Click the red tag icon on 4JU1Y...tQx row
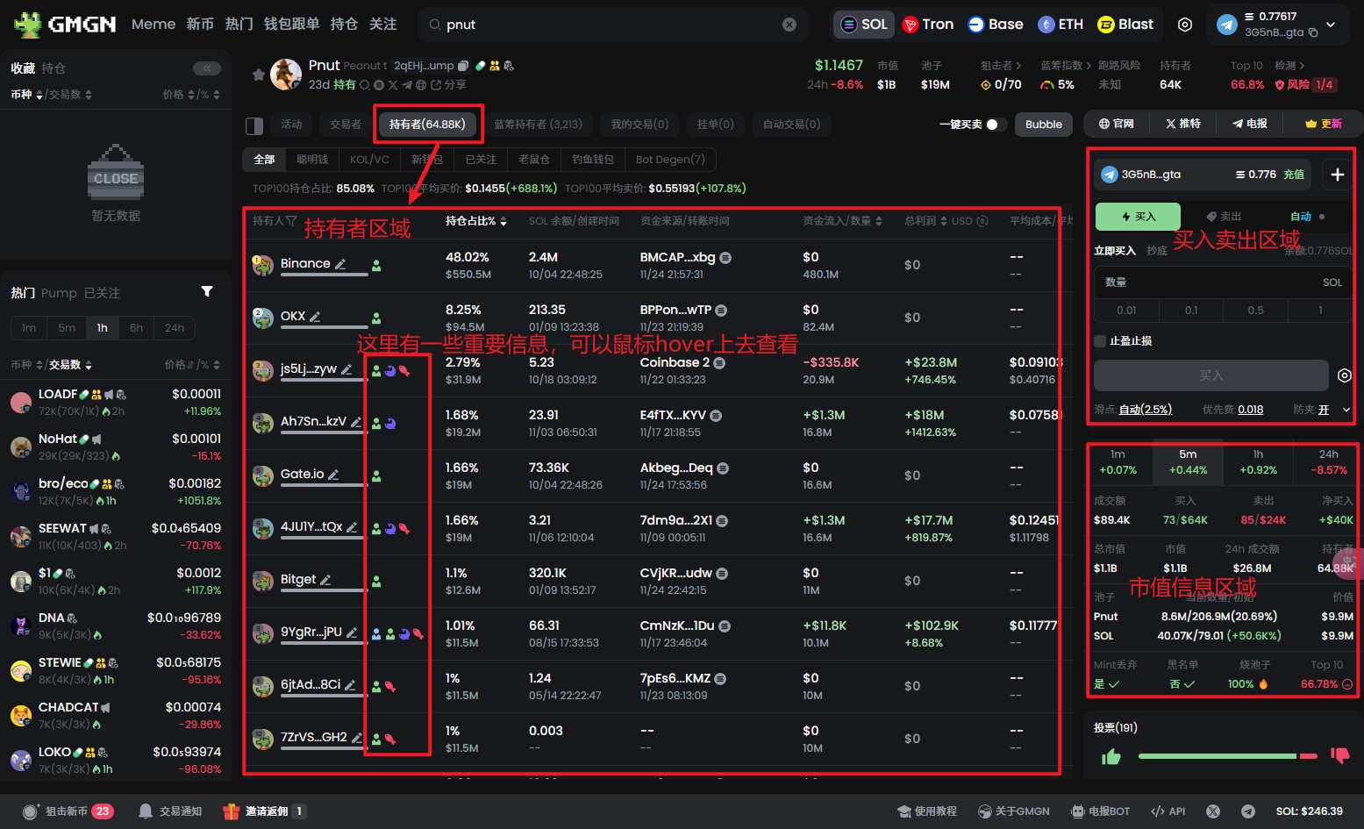The width and height of the screenshot is (1364, 829). coord(404,529)
